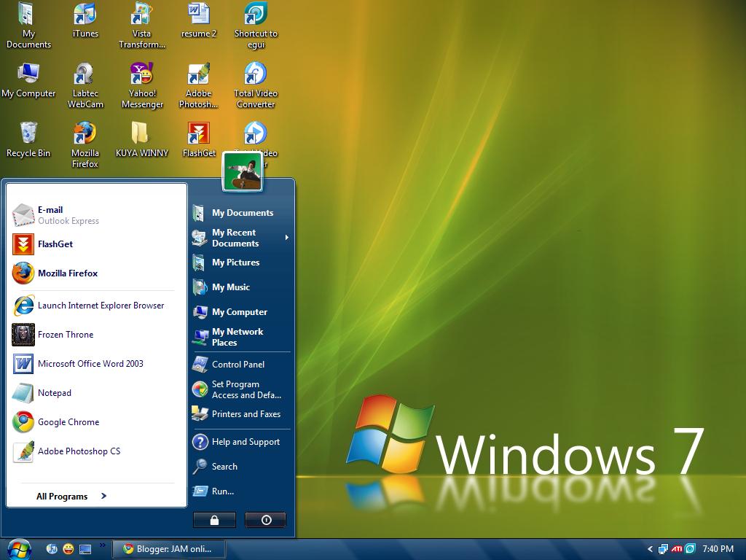Show hidden system tray icons arrow
Image resolution: width=746 pixels, height=560 pixels.
[x=650, y=549]
